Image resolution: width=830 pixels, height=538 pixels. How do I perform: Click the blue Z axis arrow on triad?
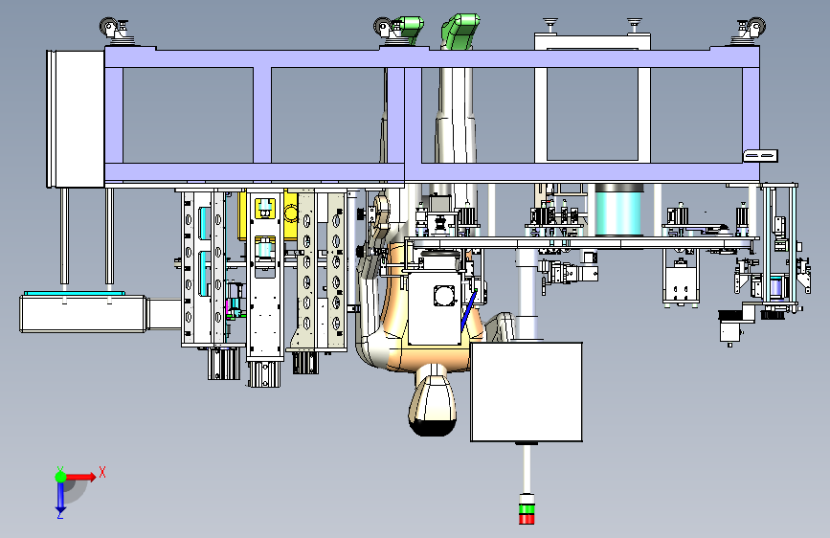tap(60, 498)
